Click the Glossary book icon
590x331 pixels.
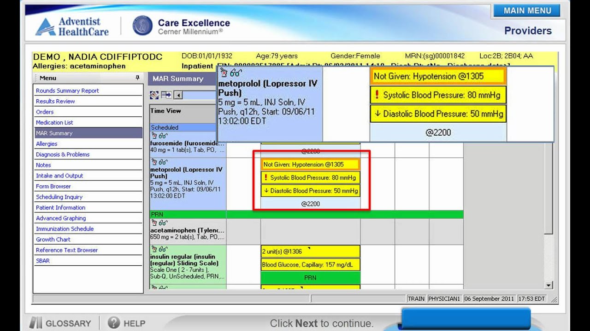click(x=35, y=323)
